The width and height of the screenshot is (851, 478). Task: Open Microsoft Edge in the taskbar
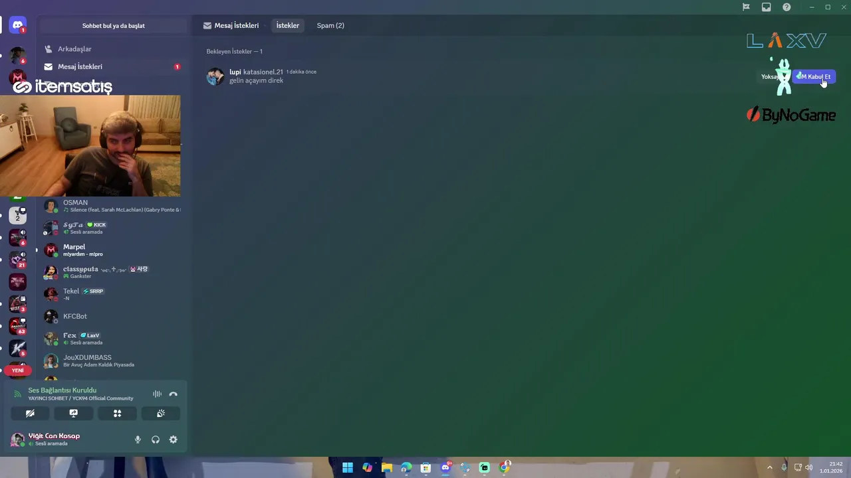click(406, 467)
